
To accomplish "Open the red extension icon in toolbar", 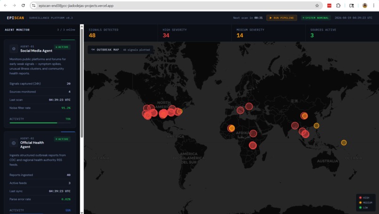I will click(x=329, y=6).
